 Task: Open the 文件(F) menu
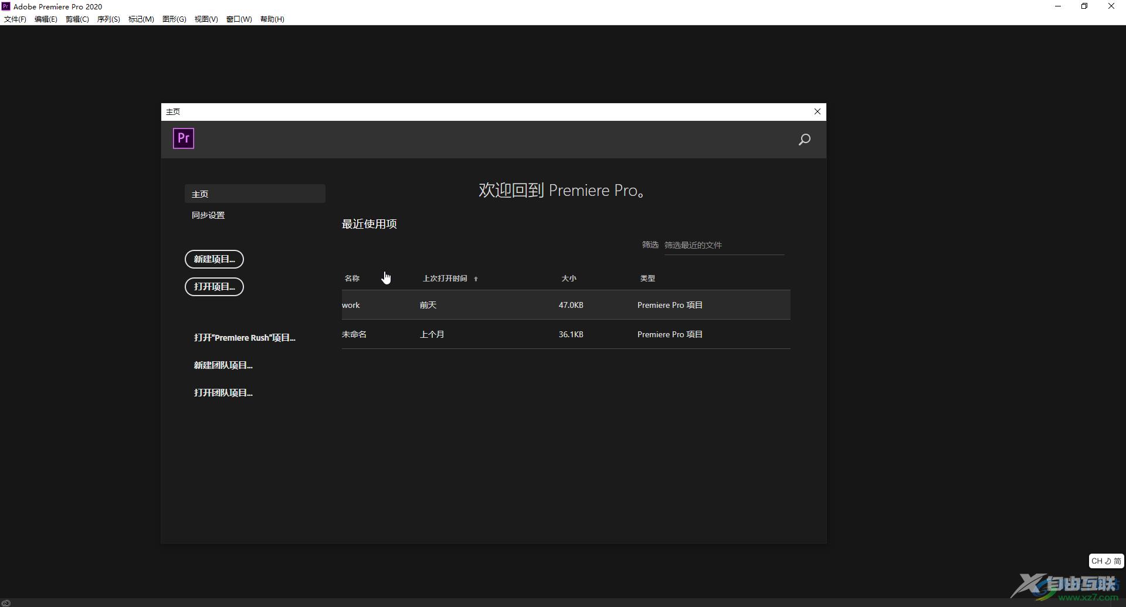[x=15, y=19]
